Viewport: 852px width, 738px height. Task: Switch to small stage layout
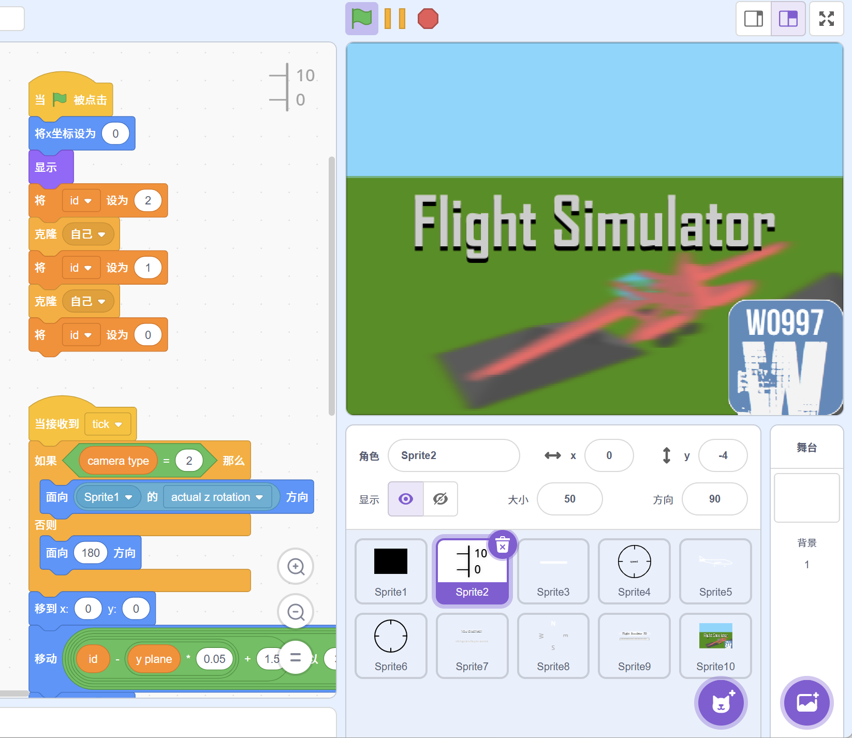(754, 19)
